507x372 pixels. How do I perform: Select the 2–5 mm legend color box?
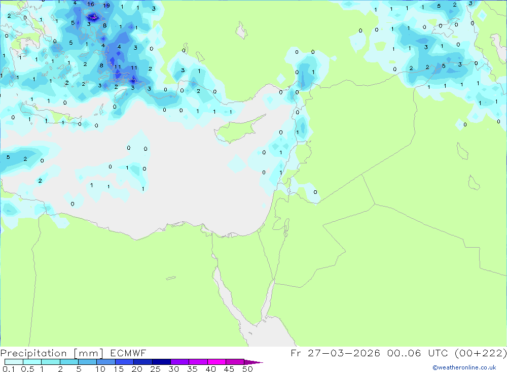coord(69,362)
